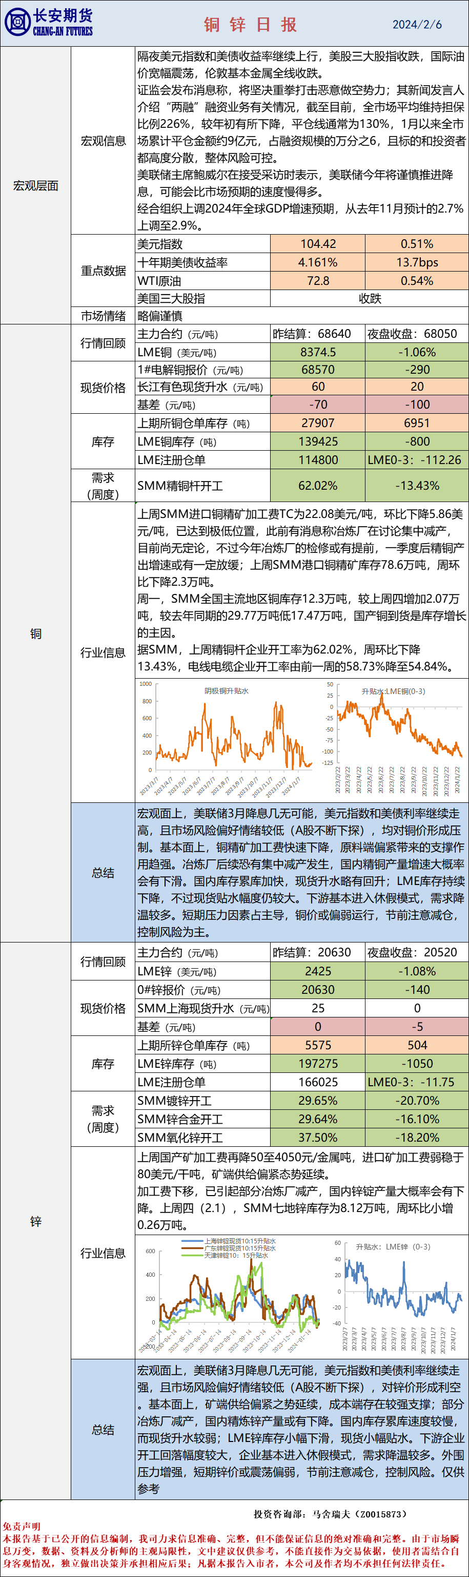Click the 略偏谨慎 sentiment value
Viewport: 469px width, 1577px height.
point(159,316)
